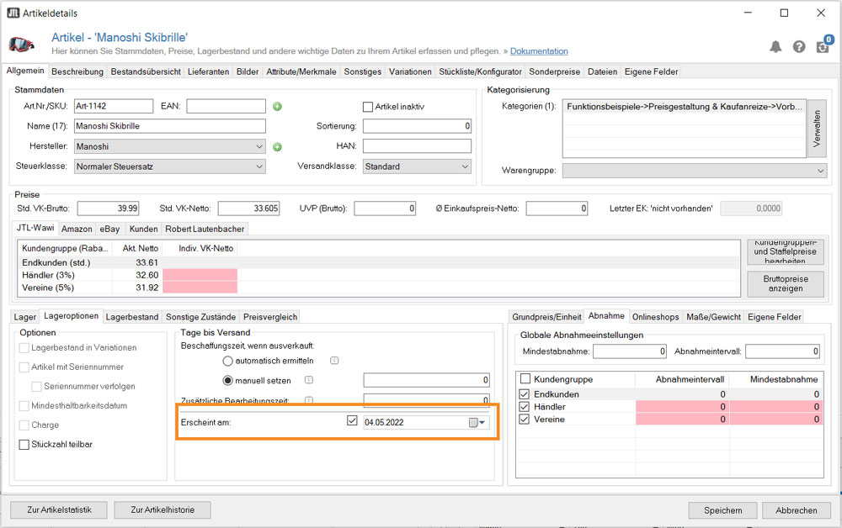Screen dimensions: 842x528
Task: Click the Abbrechen button
Action: click(x=797, y=510)
